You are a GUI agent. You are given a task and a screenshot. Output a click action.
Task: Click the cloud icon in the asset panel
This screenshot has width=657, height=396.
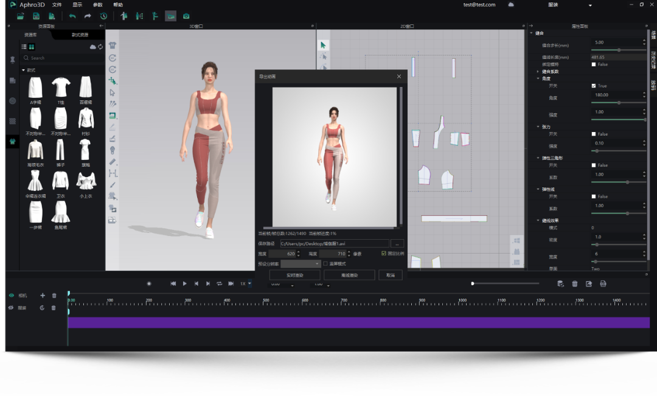[92, 47]
